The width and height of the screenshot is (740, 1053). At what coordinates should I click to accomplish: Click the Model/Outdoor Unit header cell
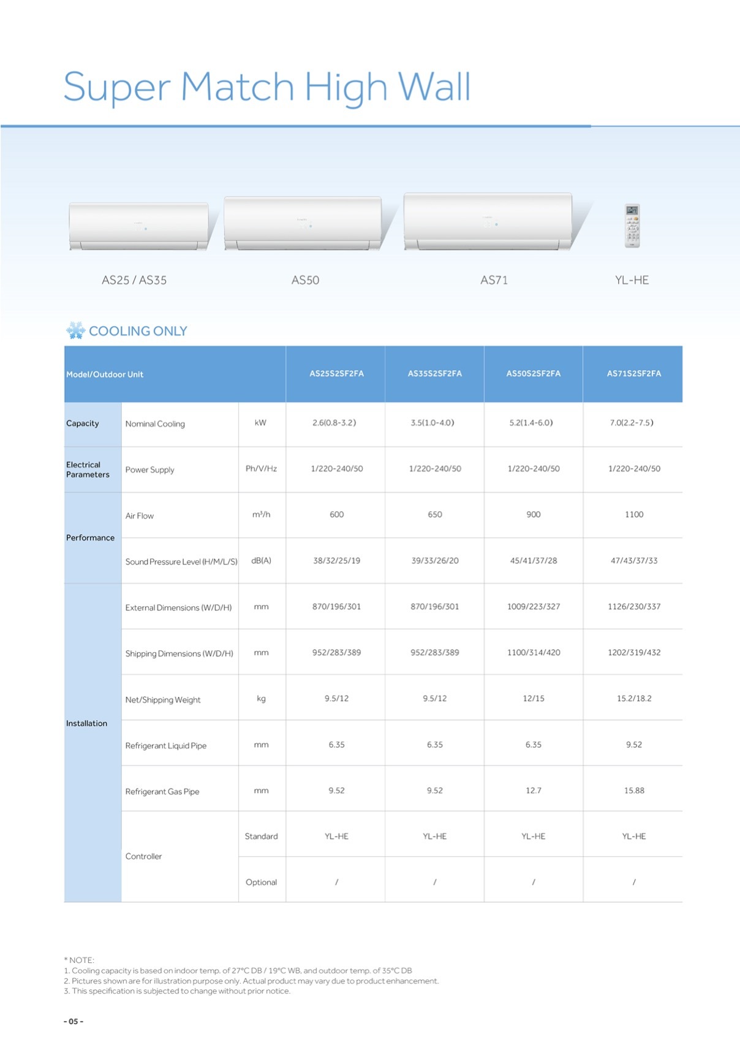pyautogui.click(x=105, y=374)
